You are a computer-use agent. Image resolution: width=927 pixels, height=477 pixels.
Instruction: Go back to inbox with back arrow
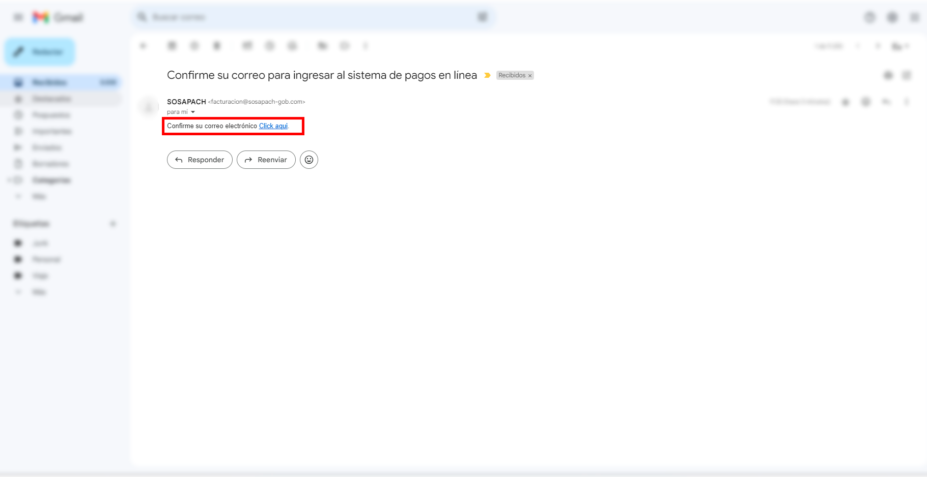[x=143, y=46]
